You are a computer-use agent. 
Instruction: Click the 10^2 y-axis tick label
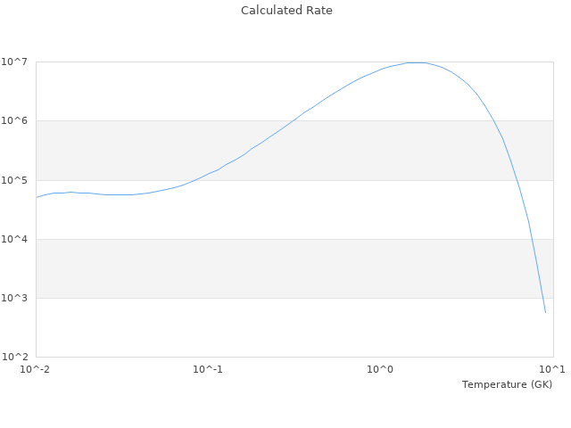point(17,357)
